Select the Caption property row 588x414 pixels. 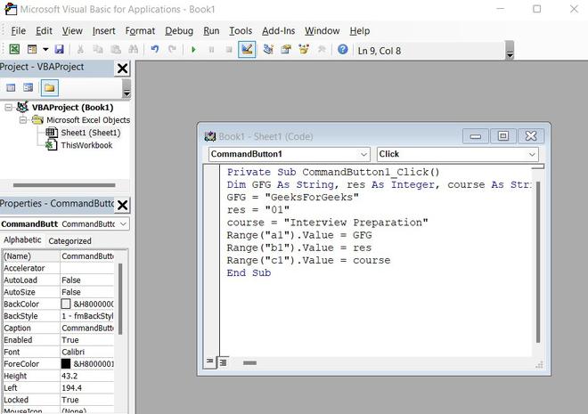(59, 329)
